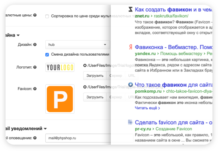Screen dimensions: 218x151
Task: Click Сервер button in logo row
Action: 116,75
